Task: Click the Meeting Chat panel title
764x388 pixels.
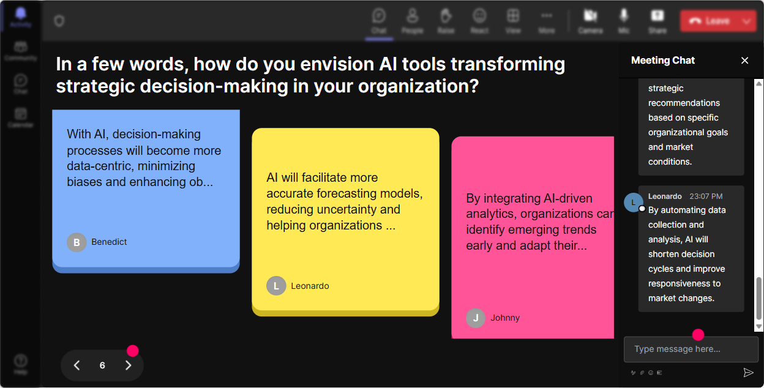Action: coord(663,60)
